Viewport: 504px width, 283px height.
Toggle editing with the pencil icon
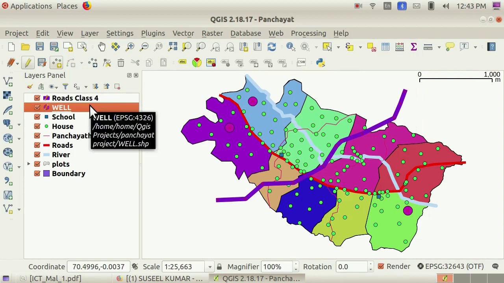(x=28, y=62)
